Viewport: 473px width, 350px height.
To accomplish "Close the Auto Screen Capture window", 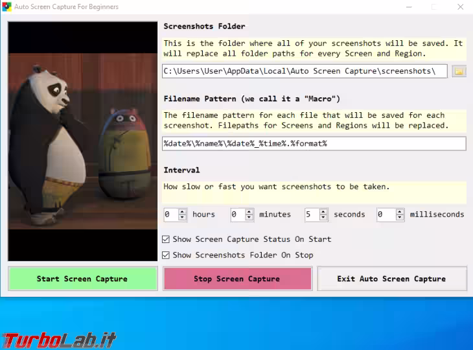I will (460, 6).
